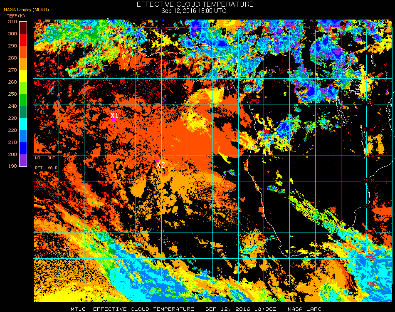This screenshot has width=395, height=312.
Task: Click the legend value 210
Action: tap(12, 142)
